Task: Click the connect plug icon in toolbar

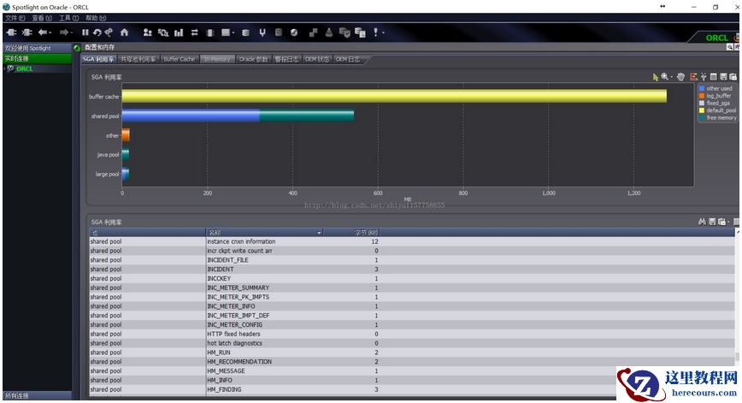Action: (x=11, y=33)
